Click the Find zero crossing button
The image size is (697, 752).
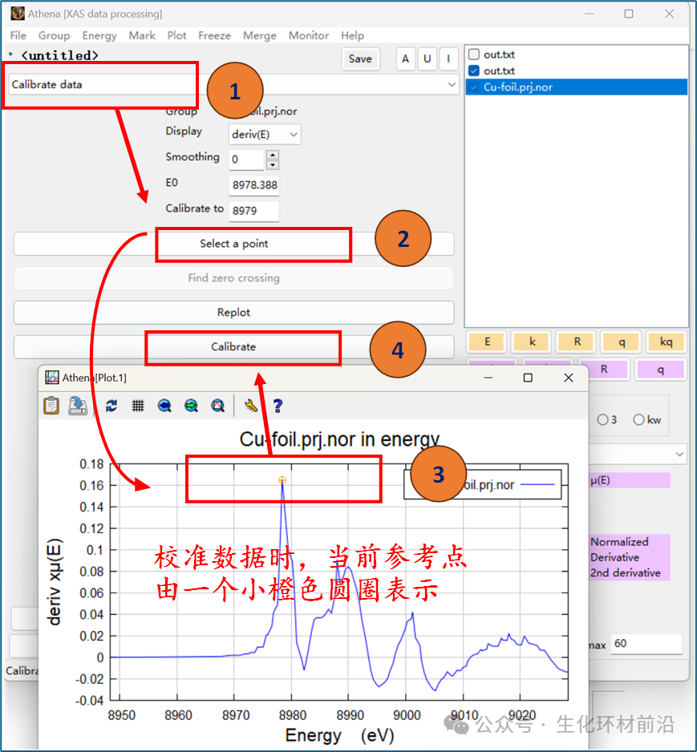[234, 278]
